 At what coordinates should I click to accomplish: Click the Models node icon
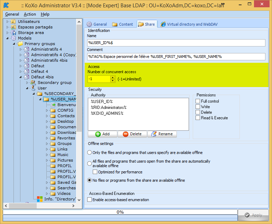pyautogui.click(x=13, y=38)
